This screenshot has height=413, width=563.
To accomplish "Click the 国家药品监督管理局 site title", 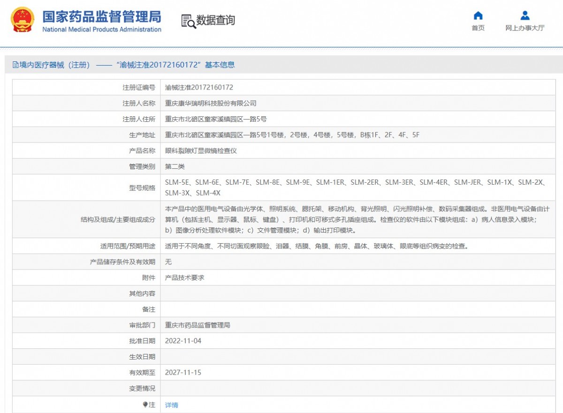I will (102, 16).
